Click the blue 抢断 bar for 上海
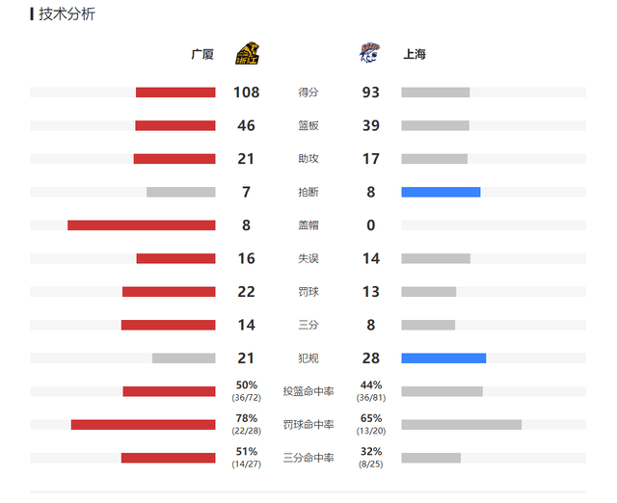This screenshot has width=617, height=503. [441, 192]
